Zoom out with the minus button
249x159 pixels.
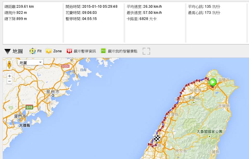pyautogui.click(x=9, y=81)
